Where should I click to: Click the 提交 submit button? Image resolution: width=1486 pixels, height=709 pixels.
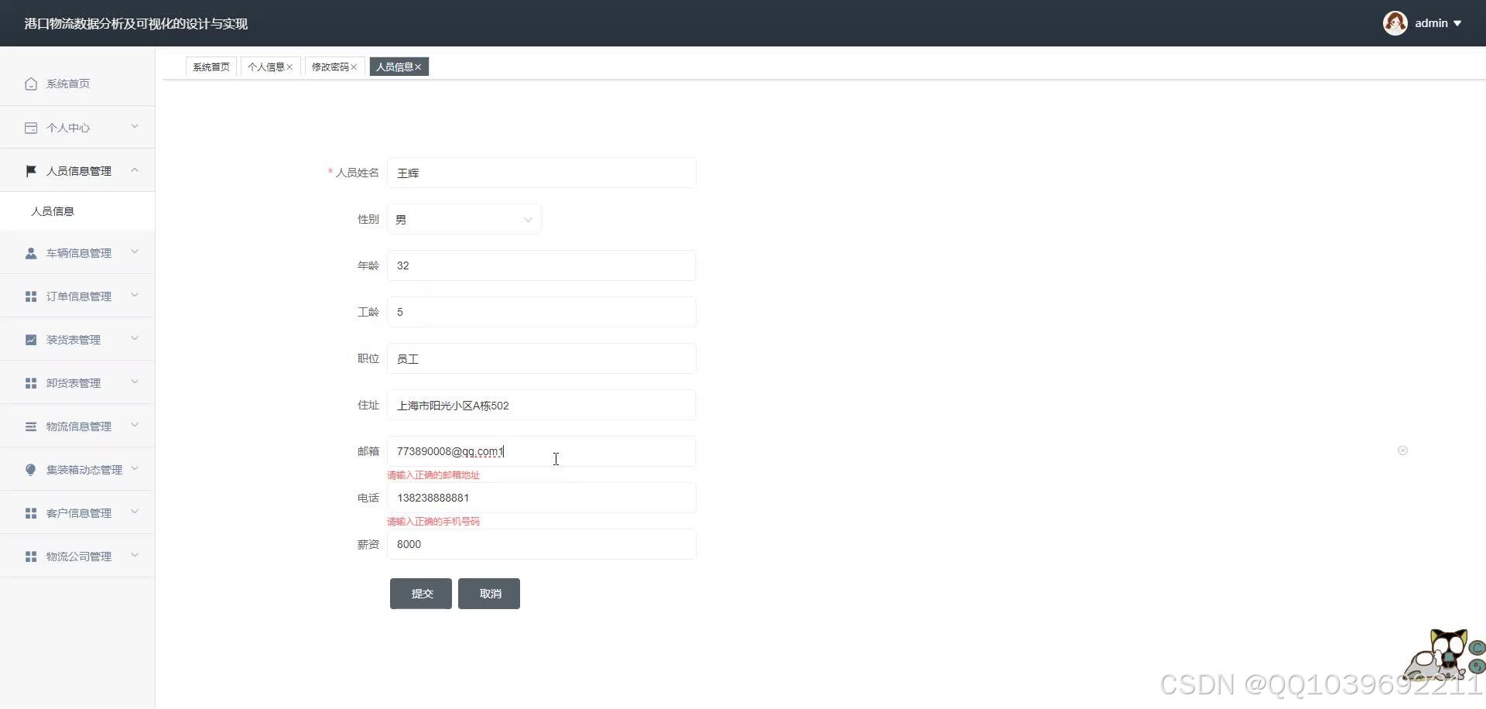(421, 594)
